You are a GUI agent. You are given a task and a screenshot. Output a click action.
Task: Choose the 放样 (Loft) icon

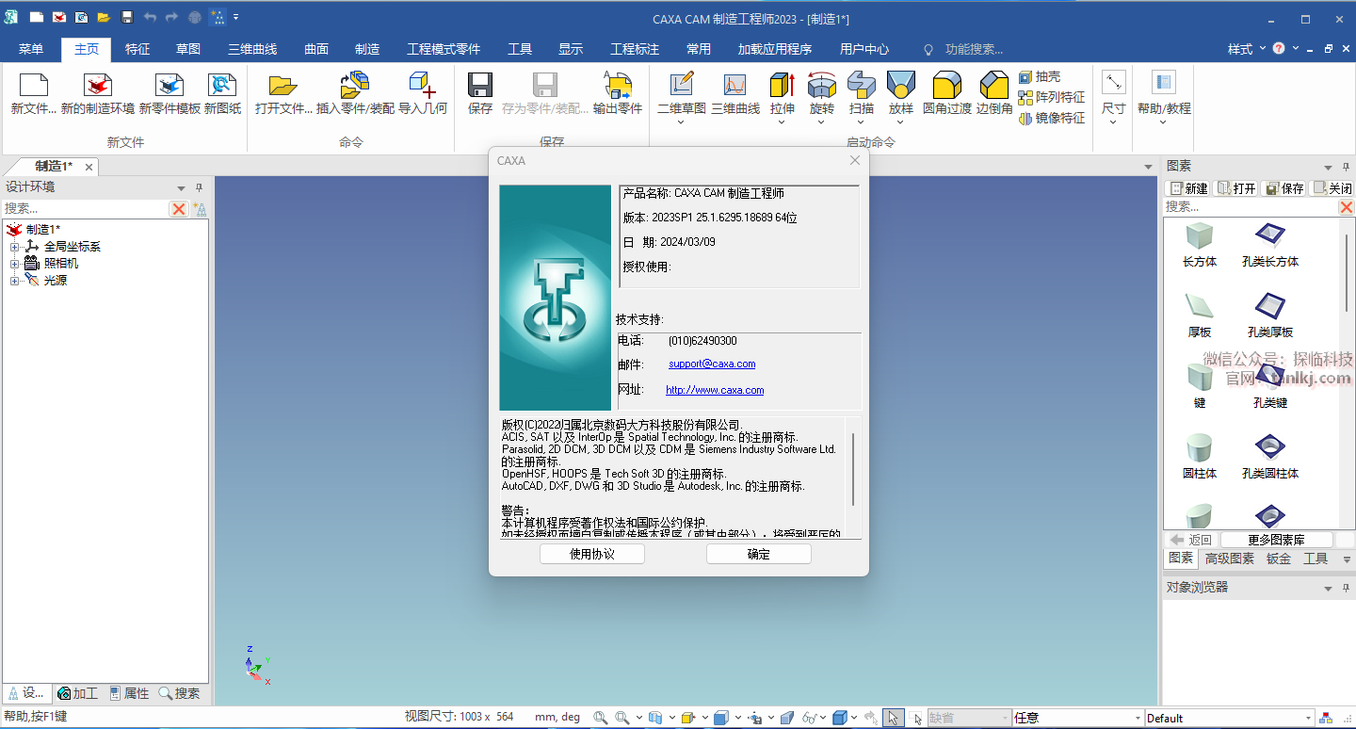coord(900,86)
